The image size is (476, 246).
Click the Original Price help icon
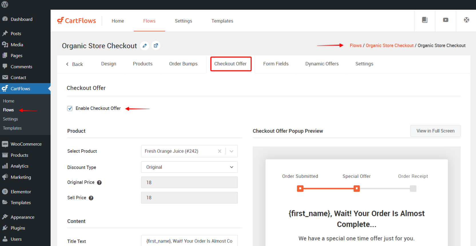point(99,183)
